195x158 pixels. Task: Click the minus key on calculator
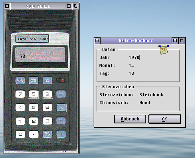click(61, 121)
